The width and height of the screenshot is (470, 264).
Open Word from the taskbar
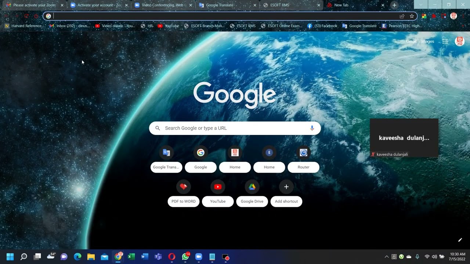click(x=145, y=257)
